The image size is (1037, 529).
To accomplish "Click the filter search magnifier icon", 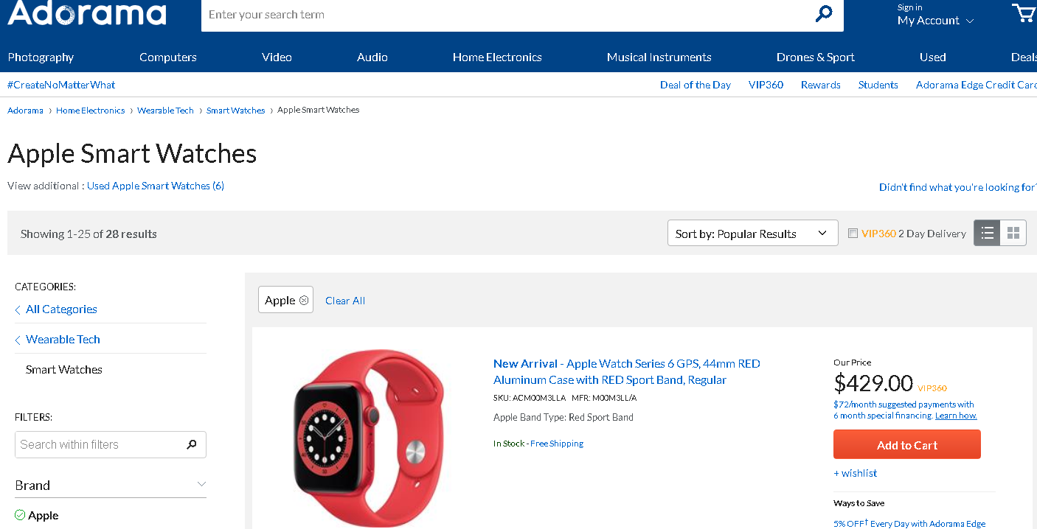I will pos(192,444).
